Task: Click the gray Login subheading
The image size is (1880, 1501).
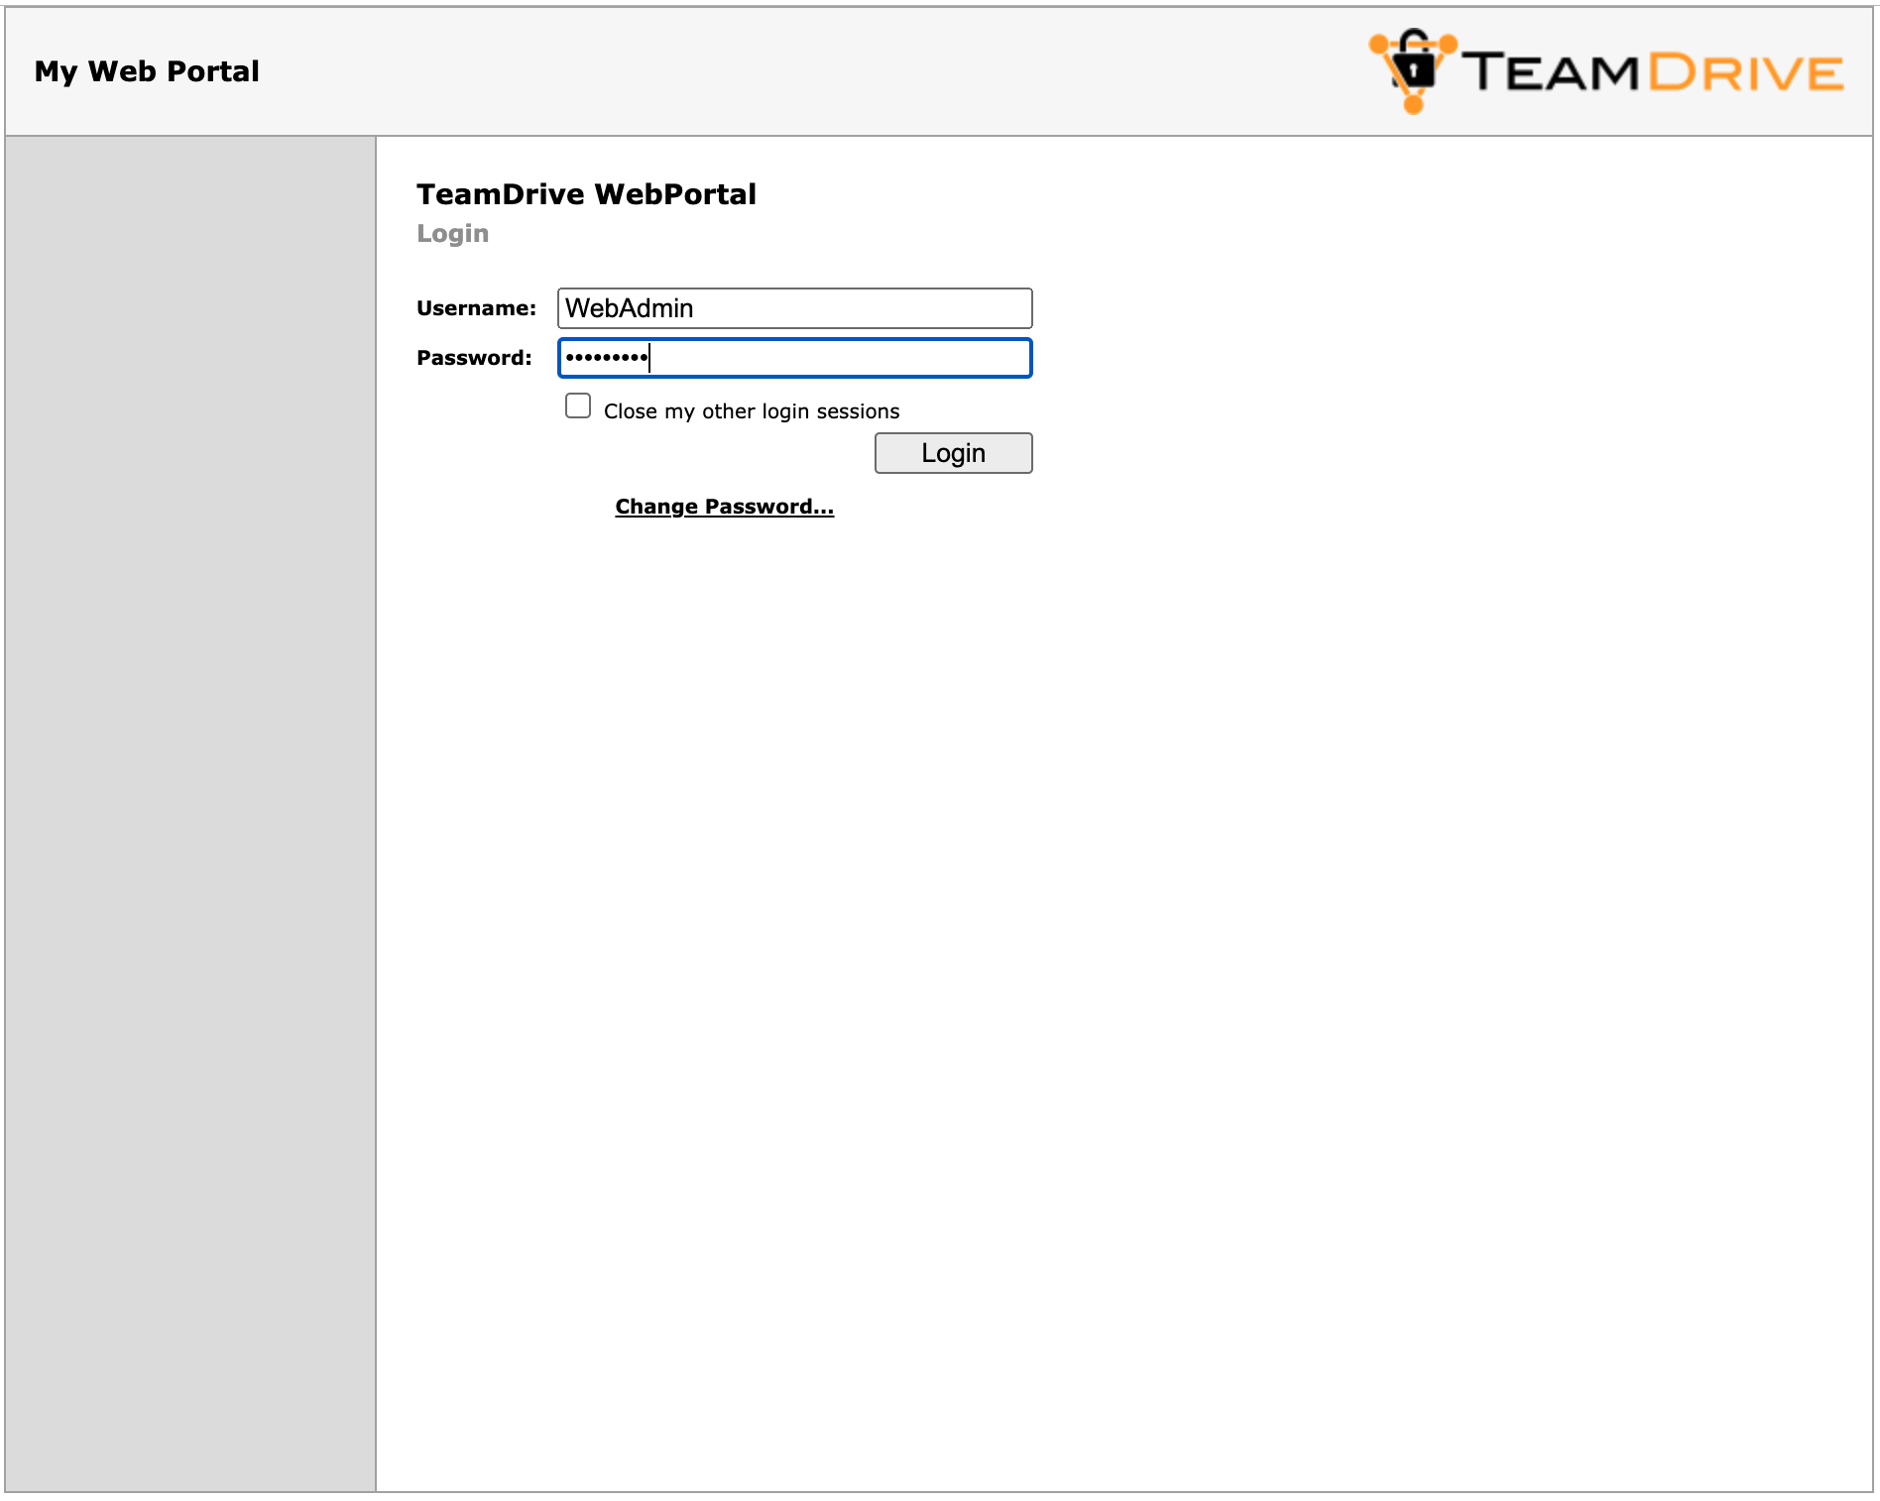Action: pos(452,234)
